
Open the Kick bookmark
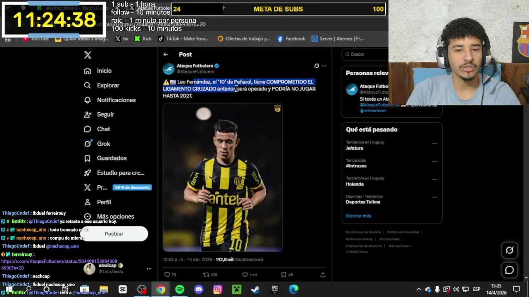(143, 39)
